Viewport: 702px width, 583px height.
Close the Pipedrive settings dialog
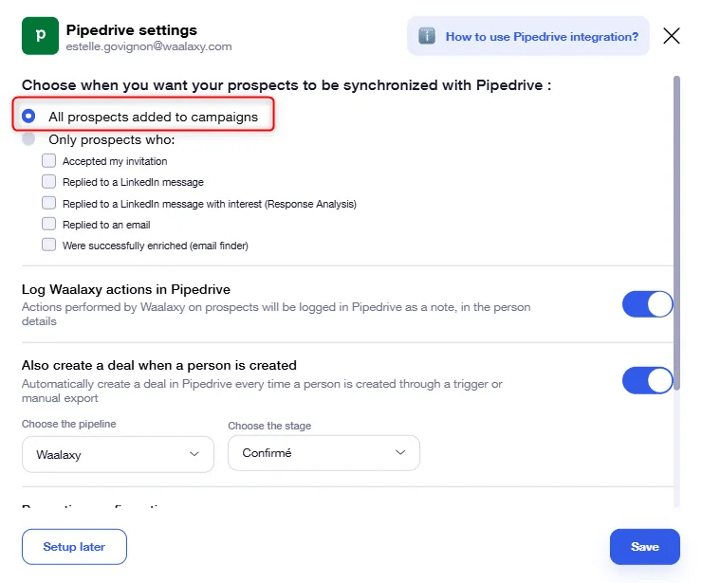(672, 36)
